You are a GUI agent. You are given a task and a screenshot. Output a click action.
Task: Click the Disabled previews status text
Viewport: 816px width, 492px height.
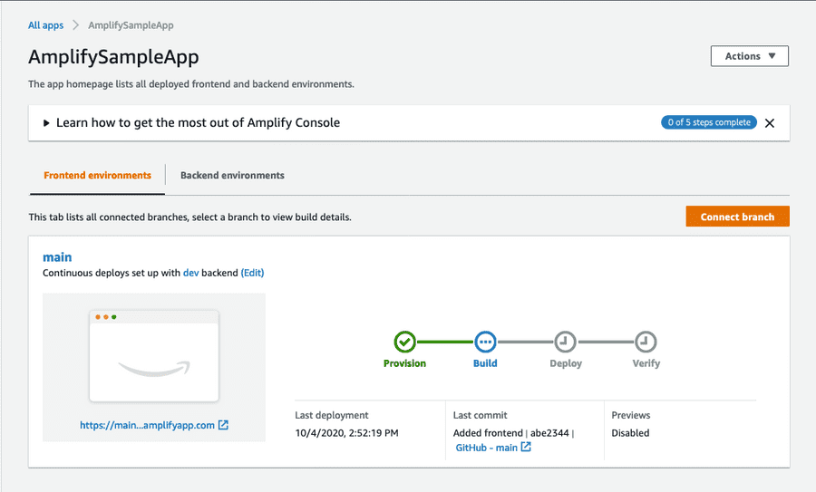[630, 433]
